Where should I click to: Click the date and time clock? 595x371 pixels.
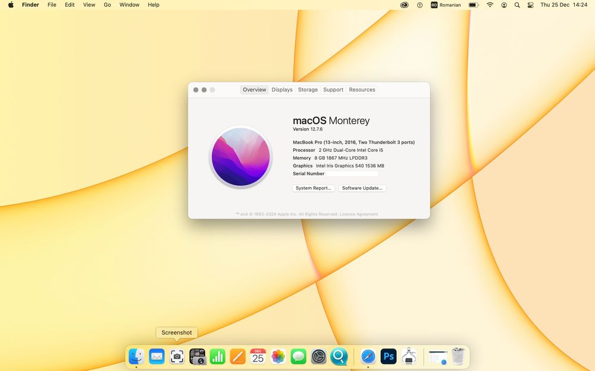tap(564, 5)
